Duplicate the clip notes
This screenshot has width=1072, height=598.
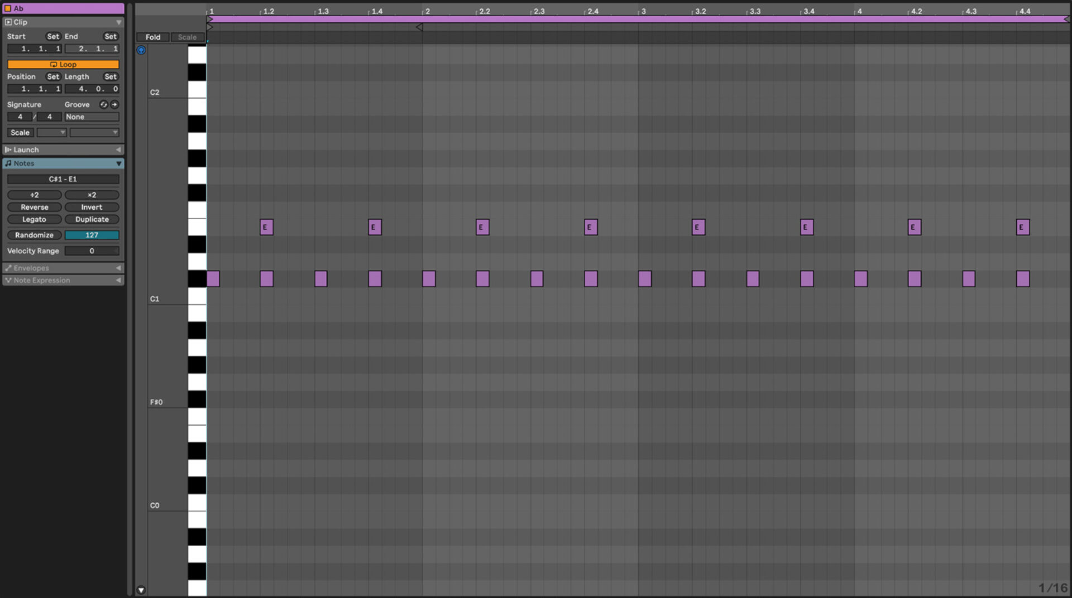[x=92, y=219]
